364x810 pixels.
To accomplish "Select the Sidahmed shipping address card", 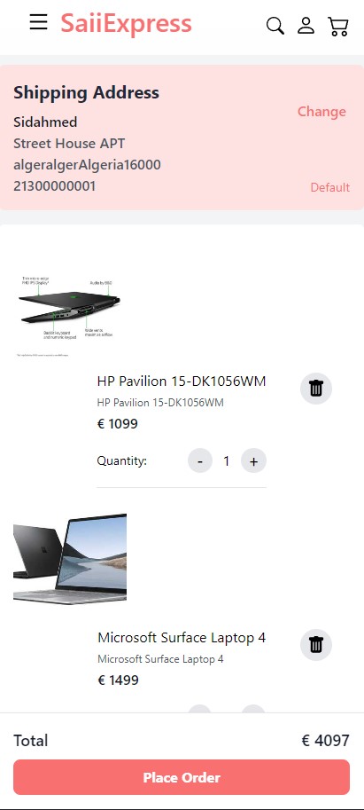I will 182,138.
